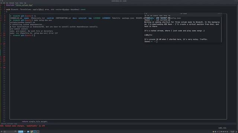Open the Bookmarks menu in the main Konsole window
The height and width of the screenshot is (133, 238).
click(x=12, y=3)
